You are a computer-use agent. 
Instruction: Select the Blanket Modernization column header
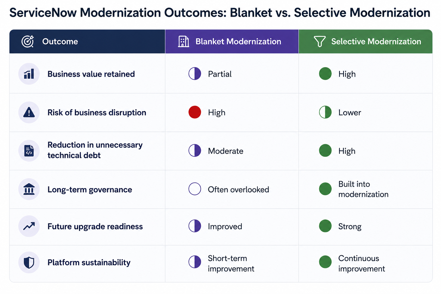click(232, 41)
